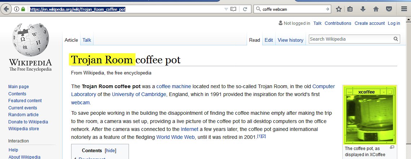
Task: Click the browser Back arrow button
Action: click(x=6, y=9)
